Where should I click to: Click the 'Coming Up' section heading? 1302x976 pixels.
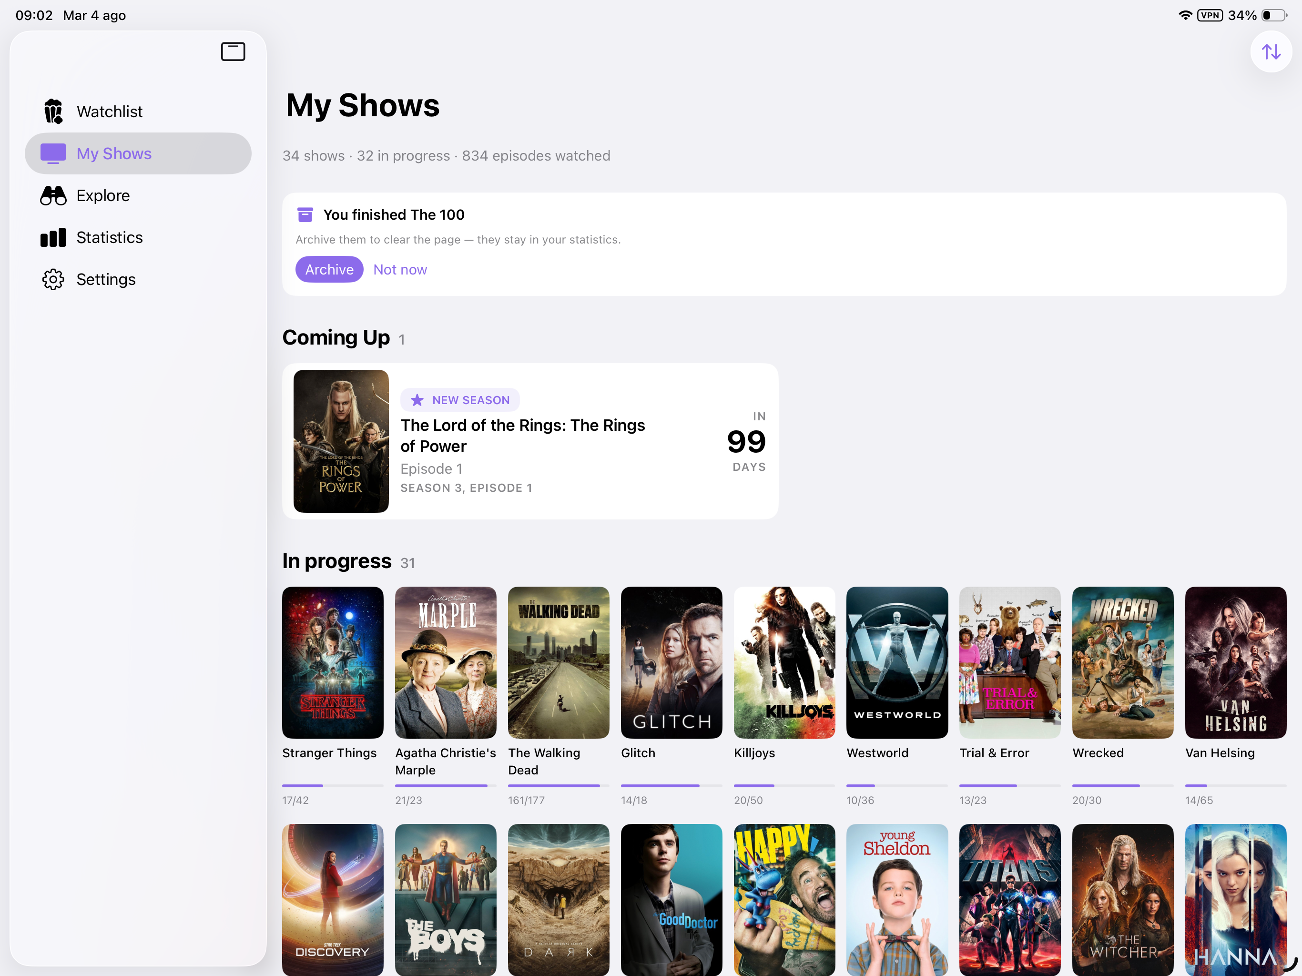(x=336, y=337)
